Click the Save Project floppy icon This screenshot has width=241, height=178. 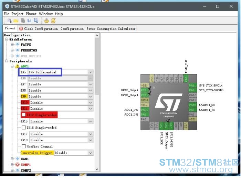coord(29,21)
